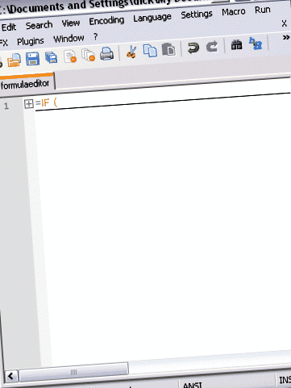The width and height of the screenshot is (291, 388).
Task: Click the Open file folder icon
Action: click(x=14, y=60)
